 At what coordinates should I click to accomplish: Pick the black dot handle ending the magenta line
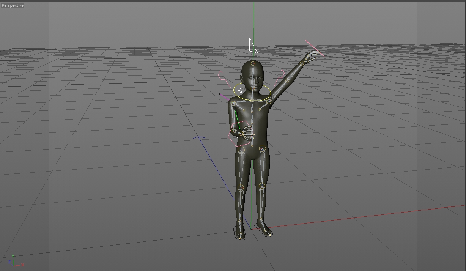220,94
